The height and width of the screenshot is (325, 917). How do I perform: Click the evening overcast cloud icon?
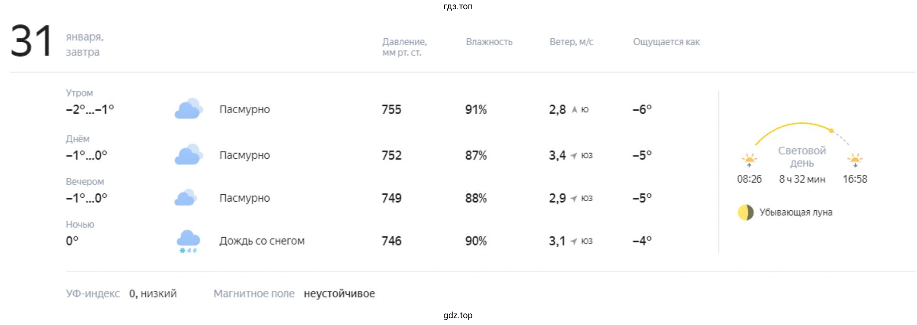click(x=186, y=198)
